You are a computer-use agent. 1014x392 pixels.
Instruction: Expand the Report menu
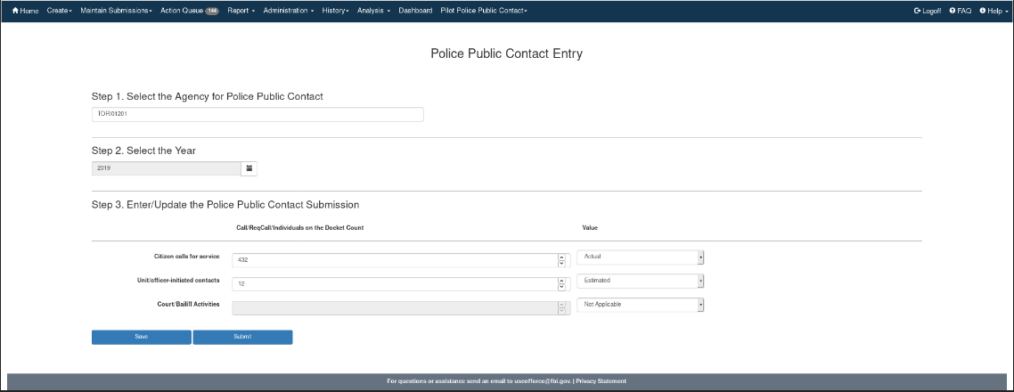pyautogui.click(x=241, y=11)
